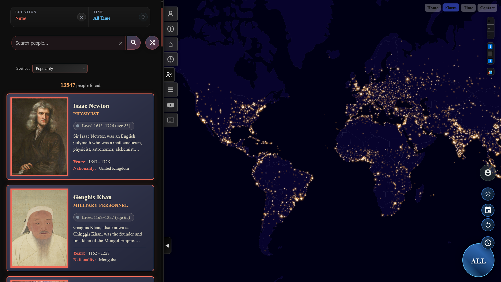The image size is (501, 282).
Task: Click the Genghis Khan description paragraph
Action: click(x=108, y=234)
